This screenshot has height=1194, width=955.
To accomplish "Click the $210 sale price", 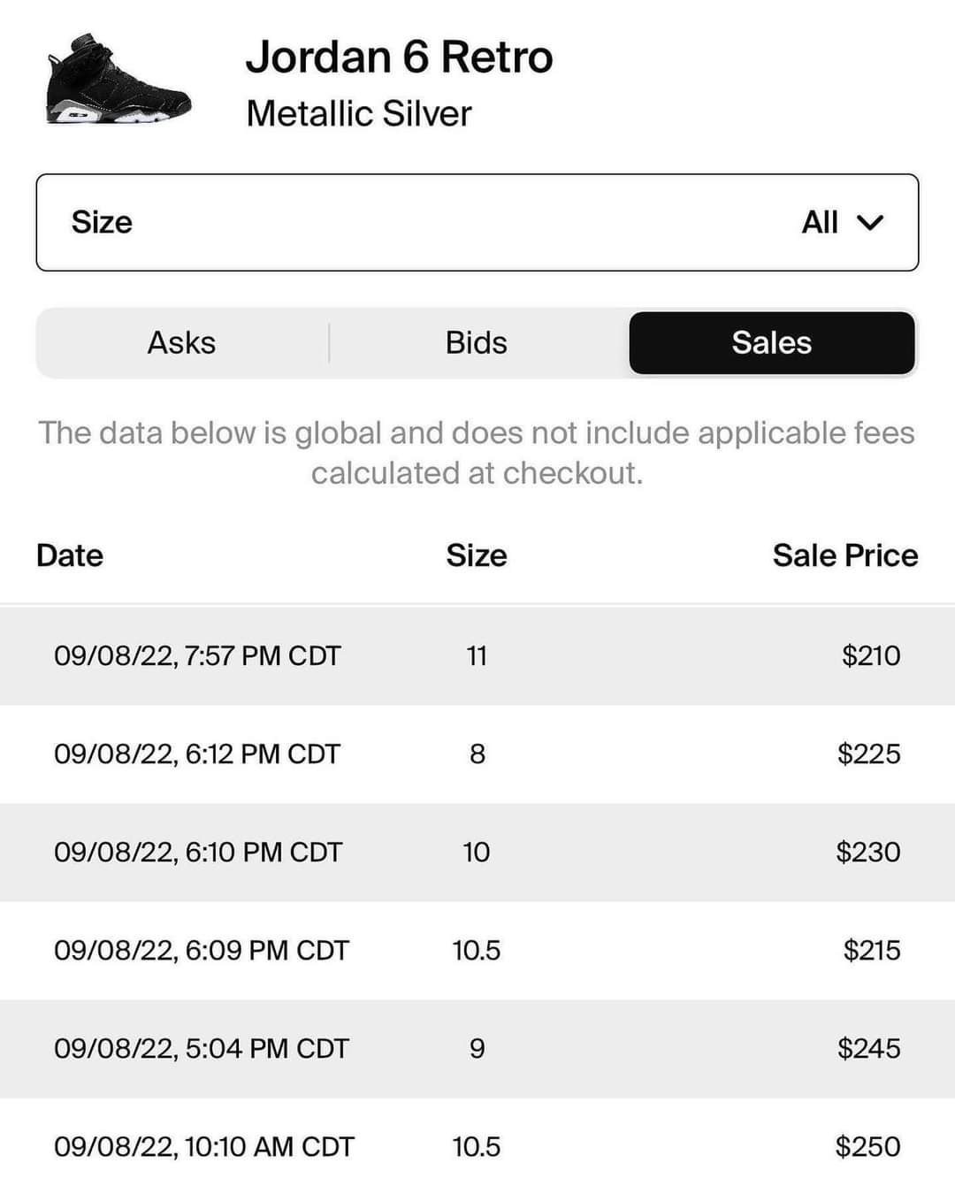I will click(871, 655).
